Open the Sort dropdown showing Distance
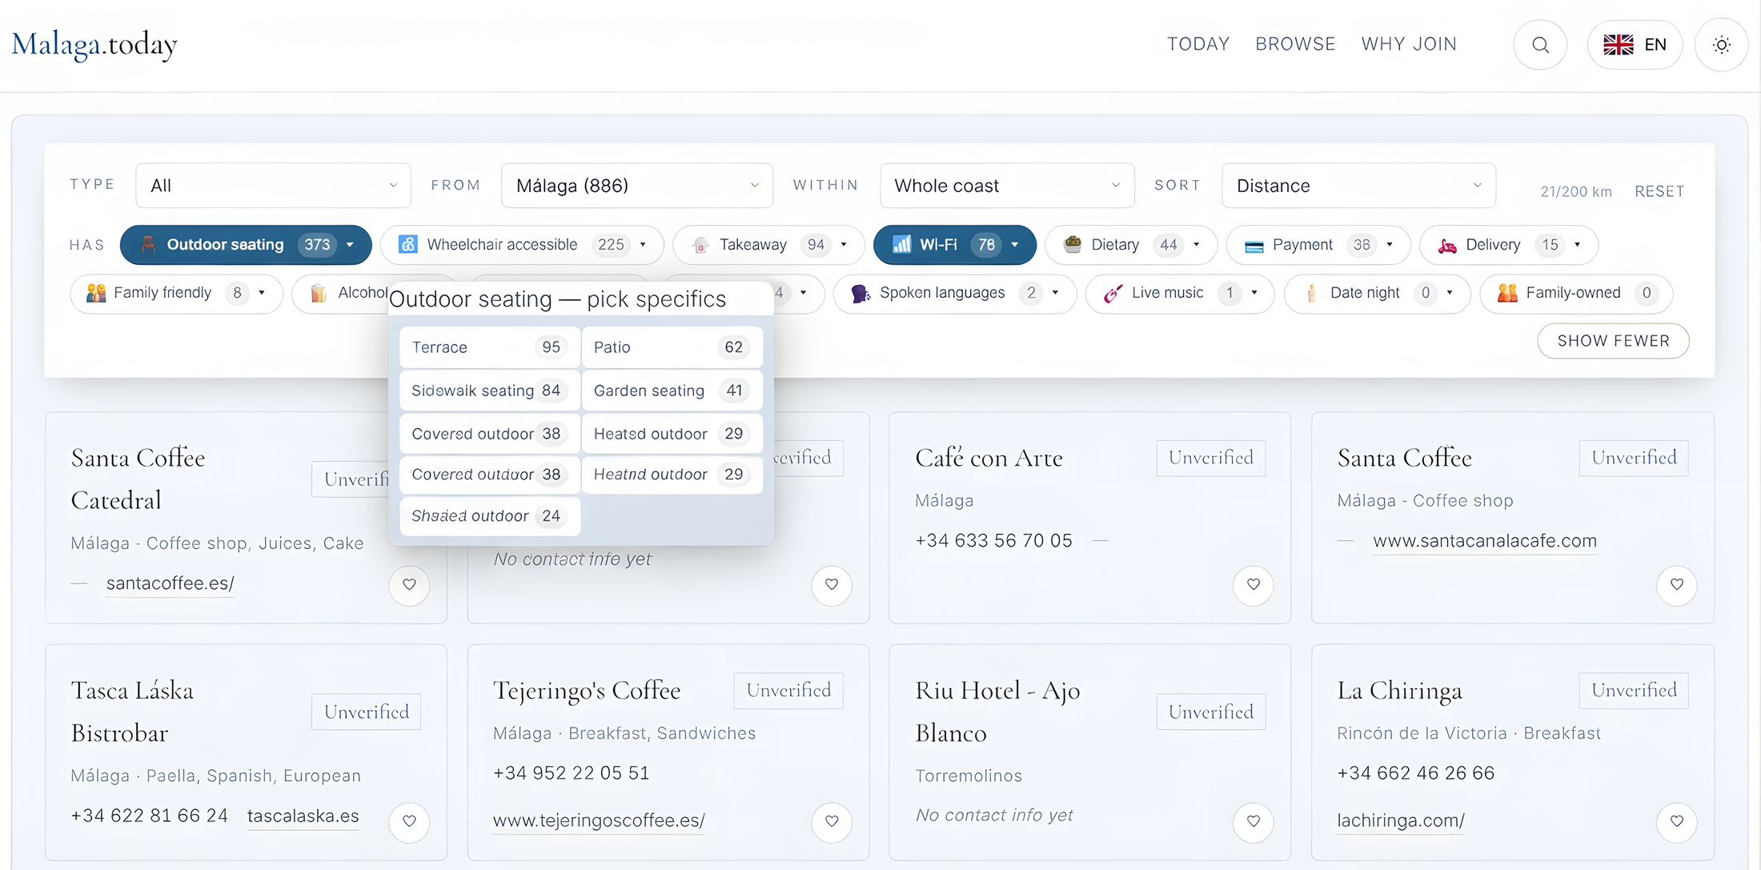 pyautogui.click(x=1358, y=186)
